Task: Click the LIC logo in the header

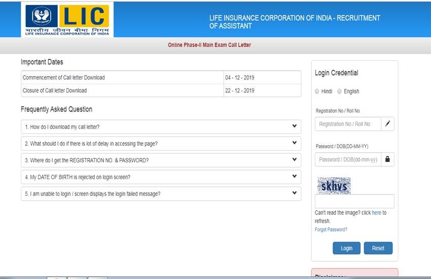Action: [67, 19]
